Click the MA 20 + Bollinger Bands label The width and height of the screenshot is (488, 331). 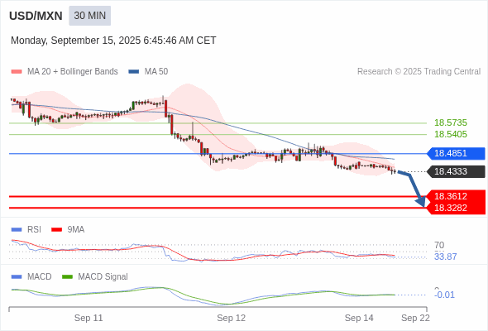click(73, 72)
